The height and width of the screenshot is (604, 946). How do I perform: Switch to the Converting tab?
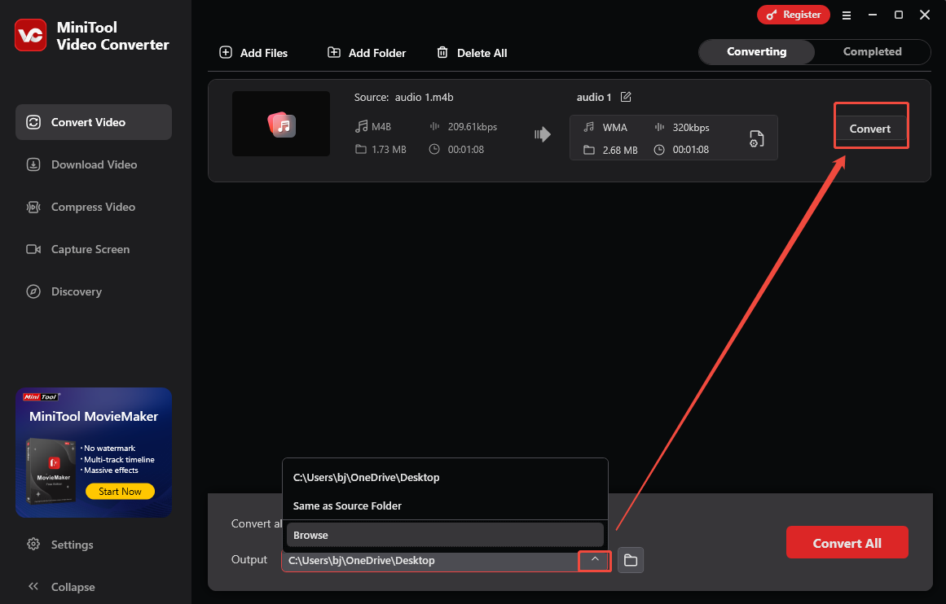(757, 52)
